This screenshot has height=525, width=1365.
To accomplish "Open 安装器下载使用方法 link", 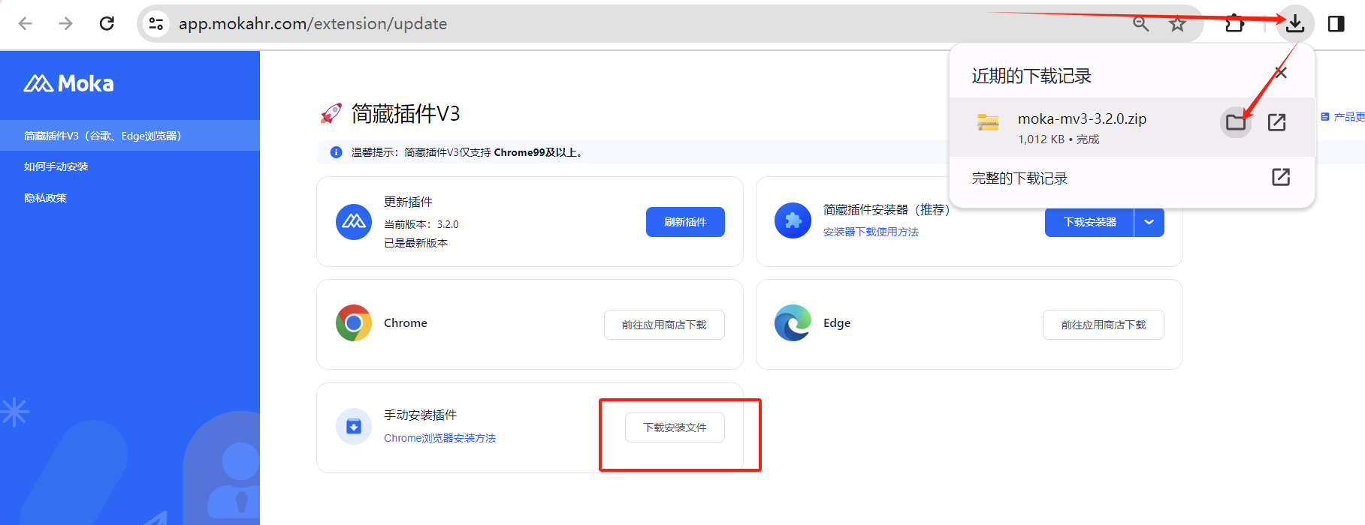I will 871,232.
